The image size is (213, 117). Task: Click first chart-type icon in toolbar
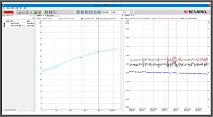click(x=19, y=12)
